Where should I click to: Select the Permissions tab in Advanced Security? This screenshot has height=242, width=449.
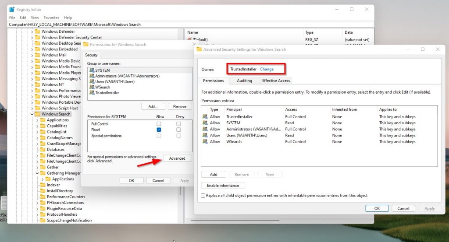pyautogui.click(x=214, y=81)
